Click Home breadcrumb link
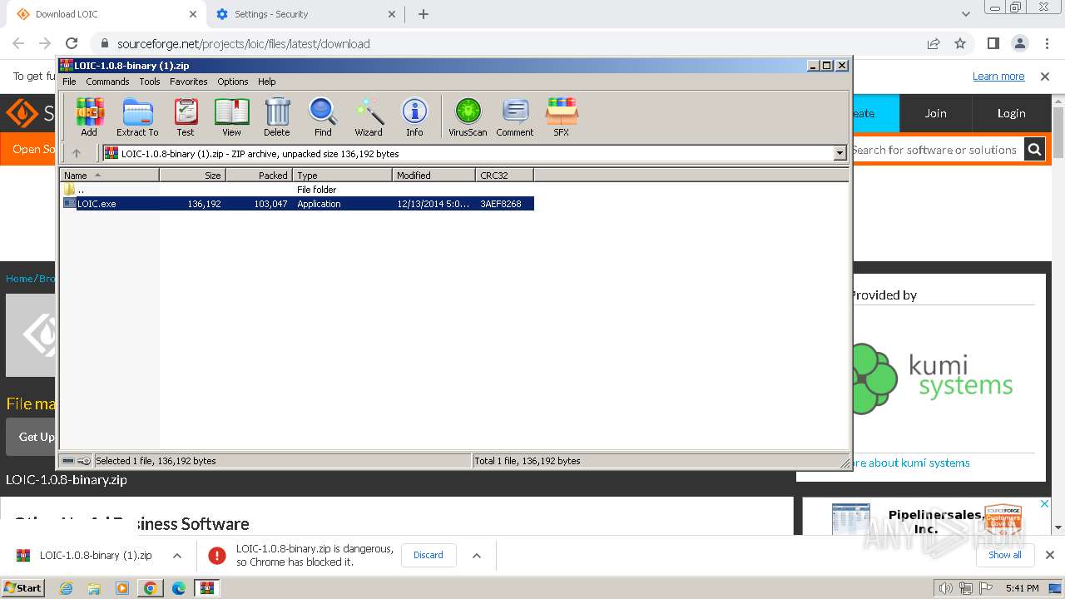Screen dimensions: 1065x599 coord(19,279)
